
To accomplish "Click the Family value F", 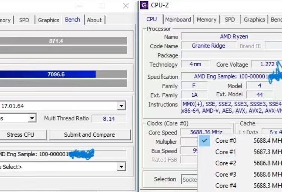I will tap(194, 85).
